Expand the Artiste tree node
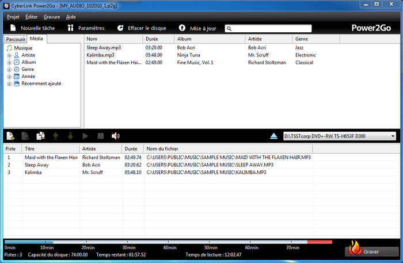403x263 pixels. coord(9,55)
